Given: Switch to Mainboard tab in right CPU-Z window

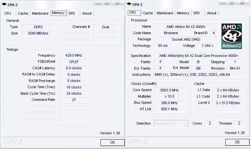Looking at the screenshot, I should [165, 13].
